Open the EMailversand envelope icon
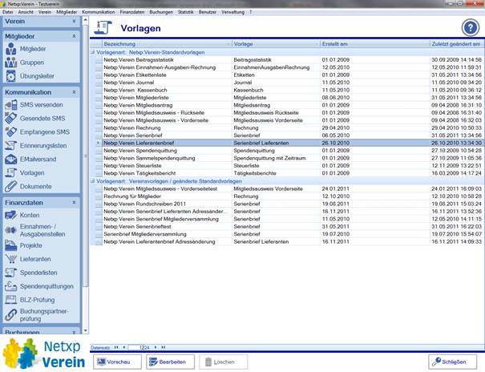 11,160
